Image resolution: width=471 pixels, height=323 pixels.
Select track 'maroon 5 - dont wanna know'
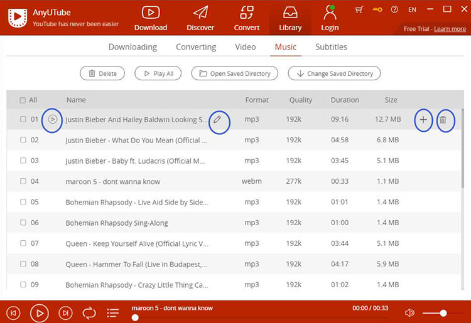[113, 181]
